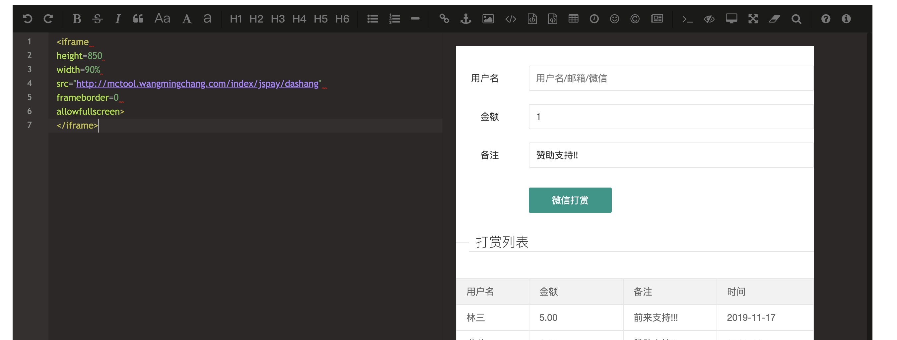
Task: Click the Redo icon
Action: [48, 19]
